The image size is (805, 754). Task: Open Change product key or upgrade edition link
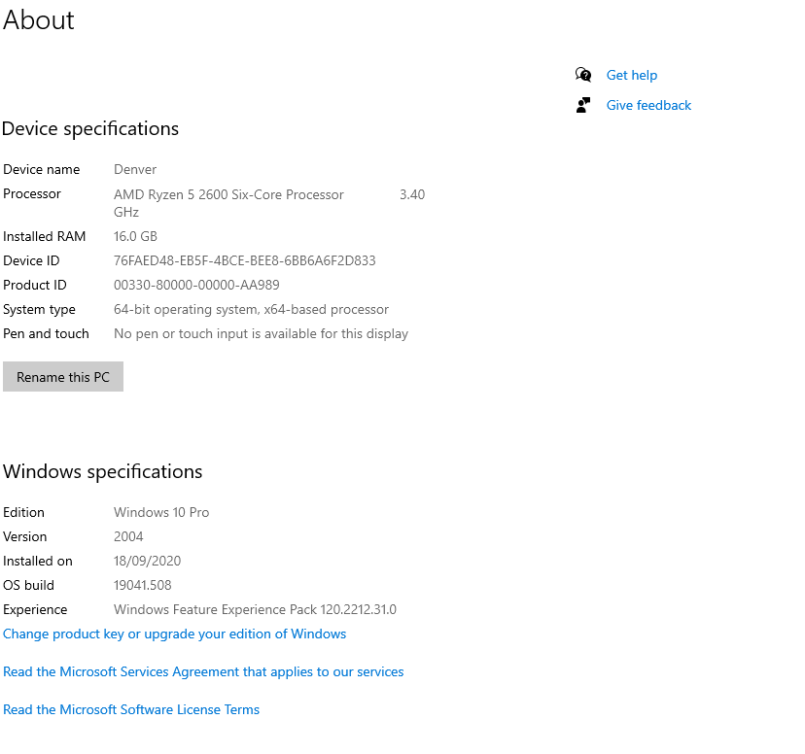tap(175, 634)
